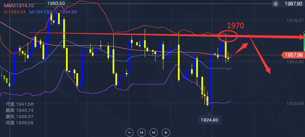
Task: Jump to the next candle with skip-forward icon
Action: pos(154,133)
